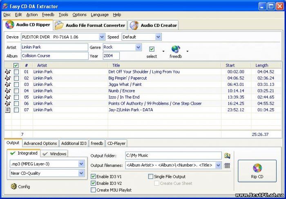Click the music note icon for track 06
Image resolution: width=286 pixels, height=199 pixels.
(x=8, y=103)
